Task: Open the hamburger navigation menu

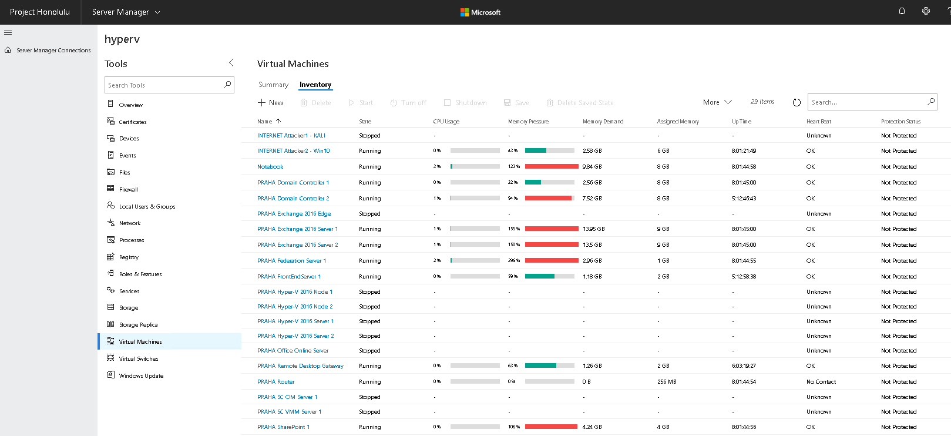Action: pos(8,32)
